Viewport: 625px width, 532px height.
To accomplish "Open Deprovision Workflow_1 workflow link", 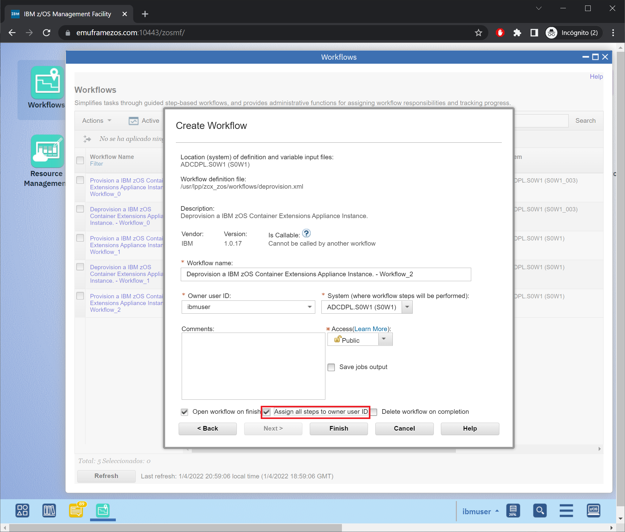I will (127, 274).
